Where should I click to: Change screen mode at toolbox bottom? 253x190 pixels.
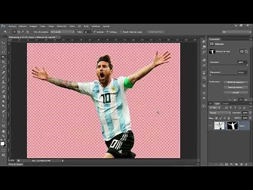(x=3, y=155)
